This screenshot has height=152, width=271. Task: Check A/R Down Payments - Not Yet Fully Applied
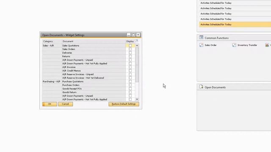(130, 64)
